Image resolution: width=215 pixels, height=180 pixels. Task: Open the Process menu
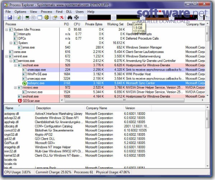(x=46, y=12)
